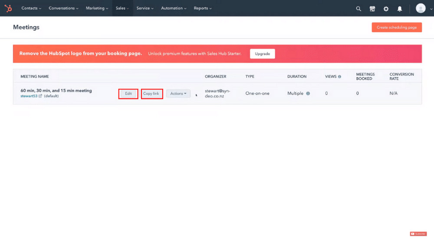The height and width of the screenshot is (241, 434).
Task: Click the Multiple duration info icon
Action: [x=308, y=94]
